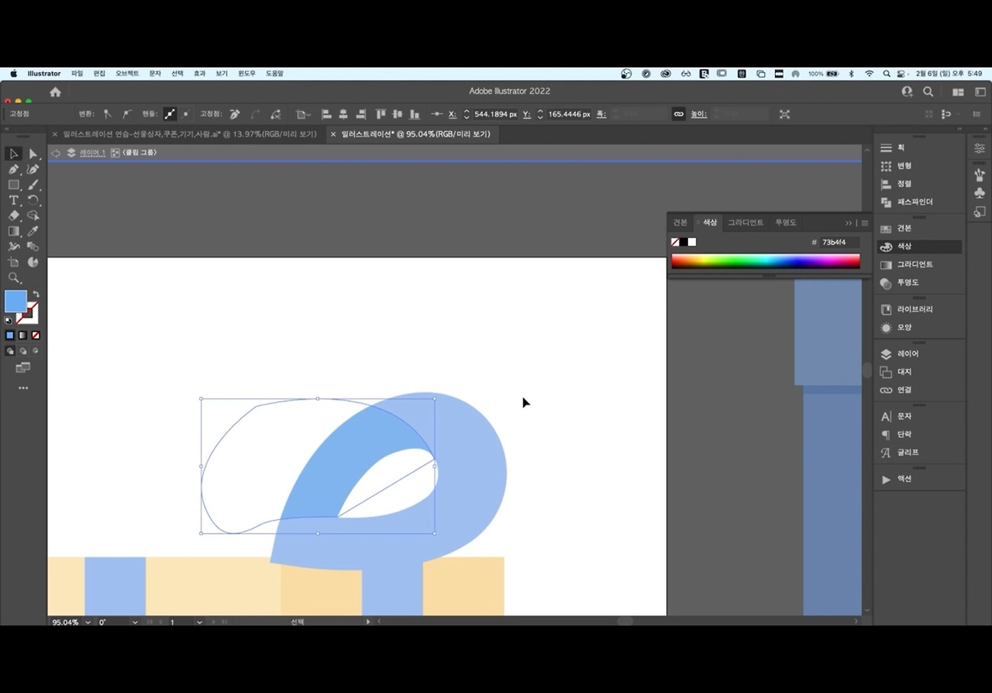Switch to the 견본 panel tab
The image size is (992, 693).
pyautogui.click(x=680, y=222)
